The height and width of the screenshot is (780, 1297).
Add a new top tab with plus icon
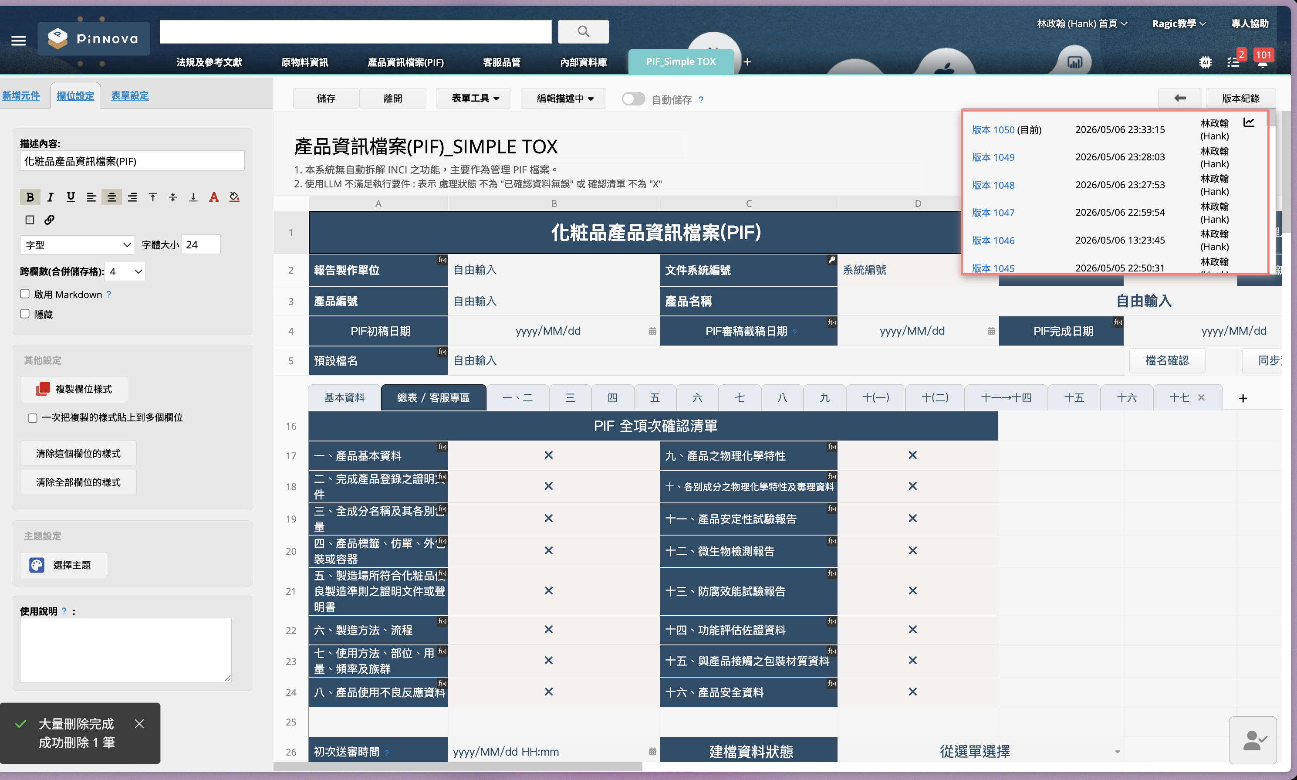tap(747, 62)
